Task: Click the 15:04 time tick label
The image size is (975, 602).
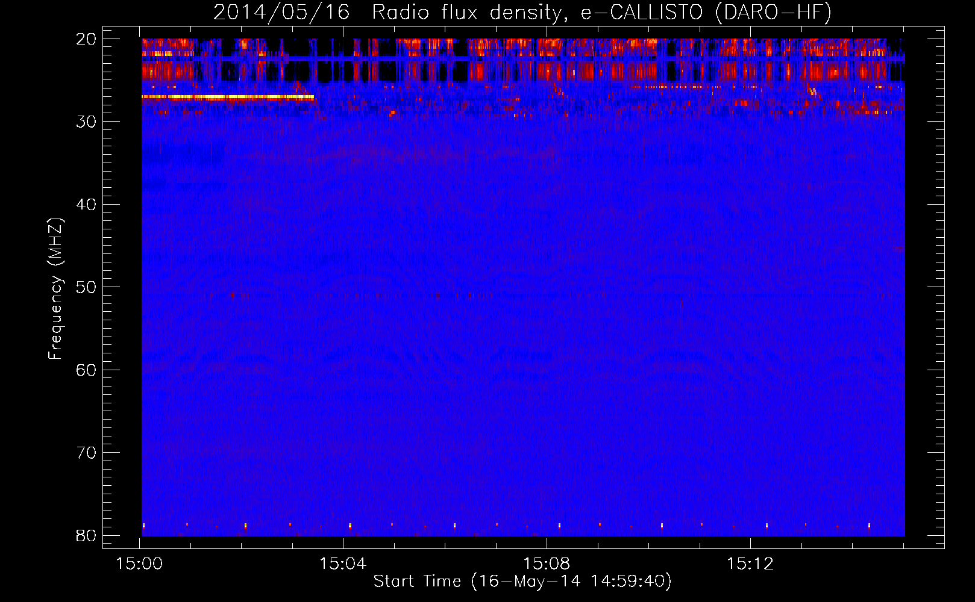Action: tap(343, 564)
